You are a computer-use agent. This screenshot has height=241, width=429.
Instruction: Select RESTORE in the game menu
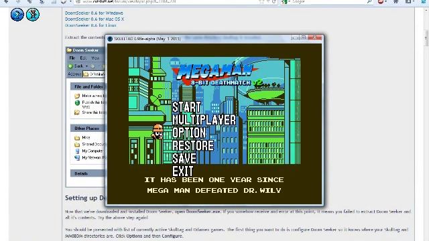(x=193, y=146)
